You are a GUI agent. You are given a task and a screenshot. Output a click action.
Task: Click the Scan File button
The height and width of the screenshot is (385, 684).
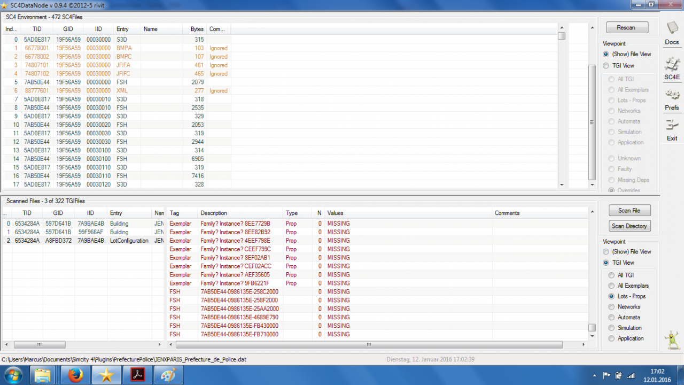pos(629,211)
